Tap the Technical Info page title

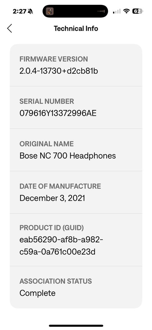76,28
